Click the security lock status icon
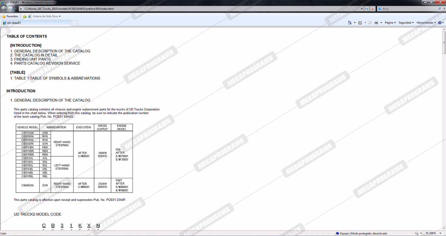446x236 pixels. pos(417,233)
